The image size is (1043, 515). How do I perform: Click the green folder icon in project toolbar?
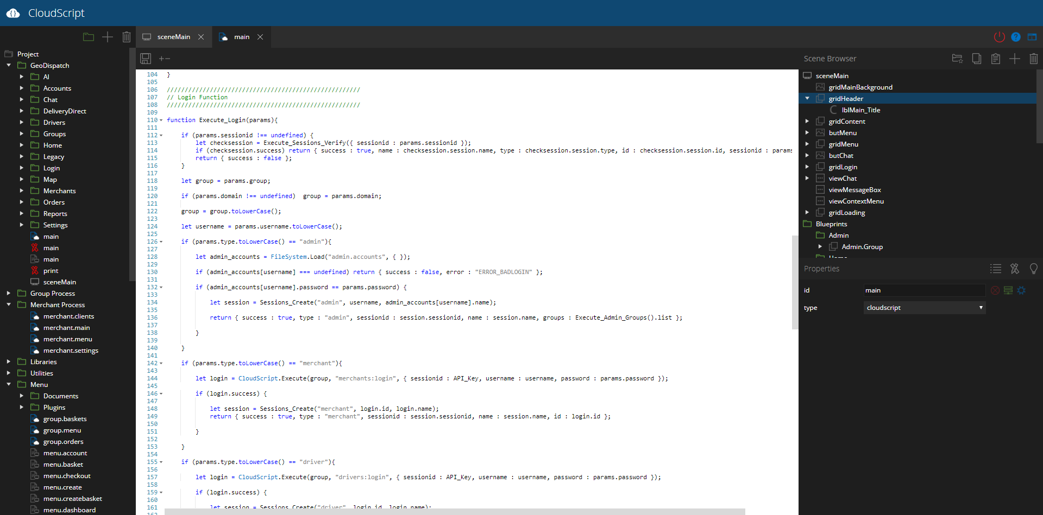89,37
